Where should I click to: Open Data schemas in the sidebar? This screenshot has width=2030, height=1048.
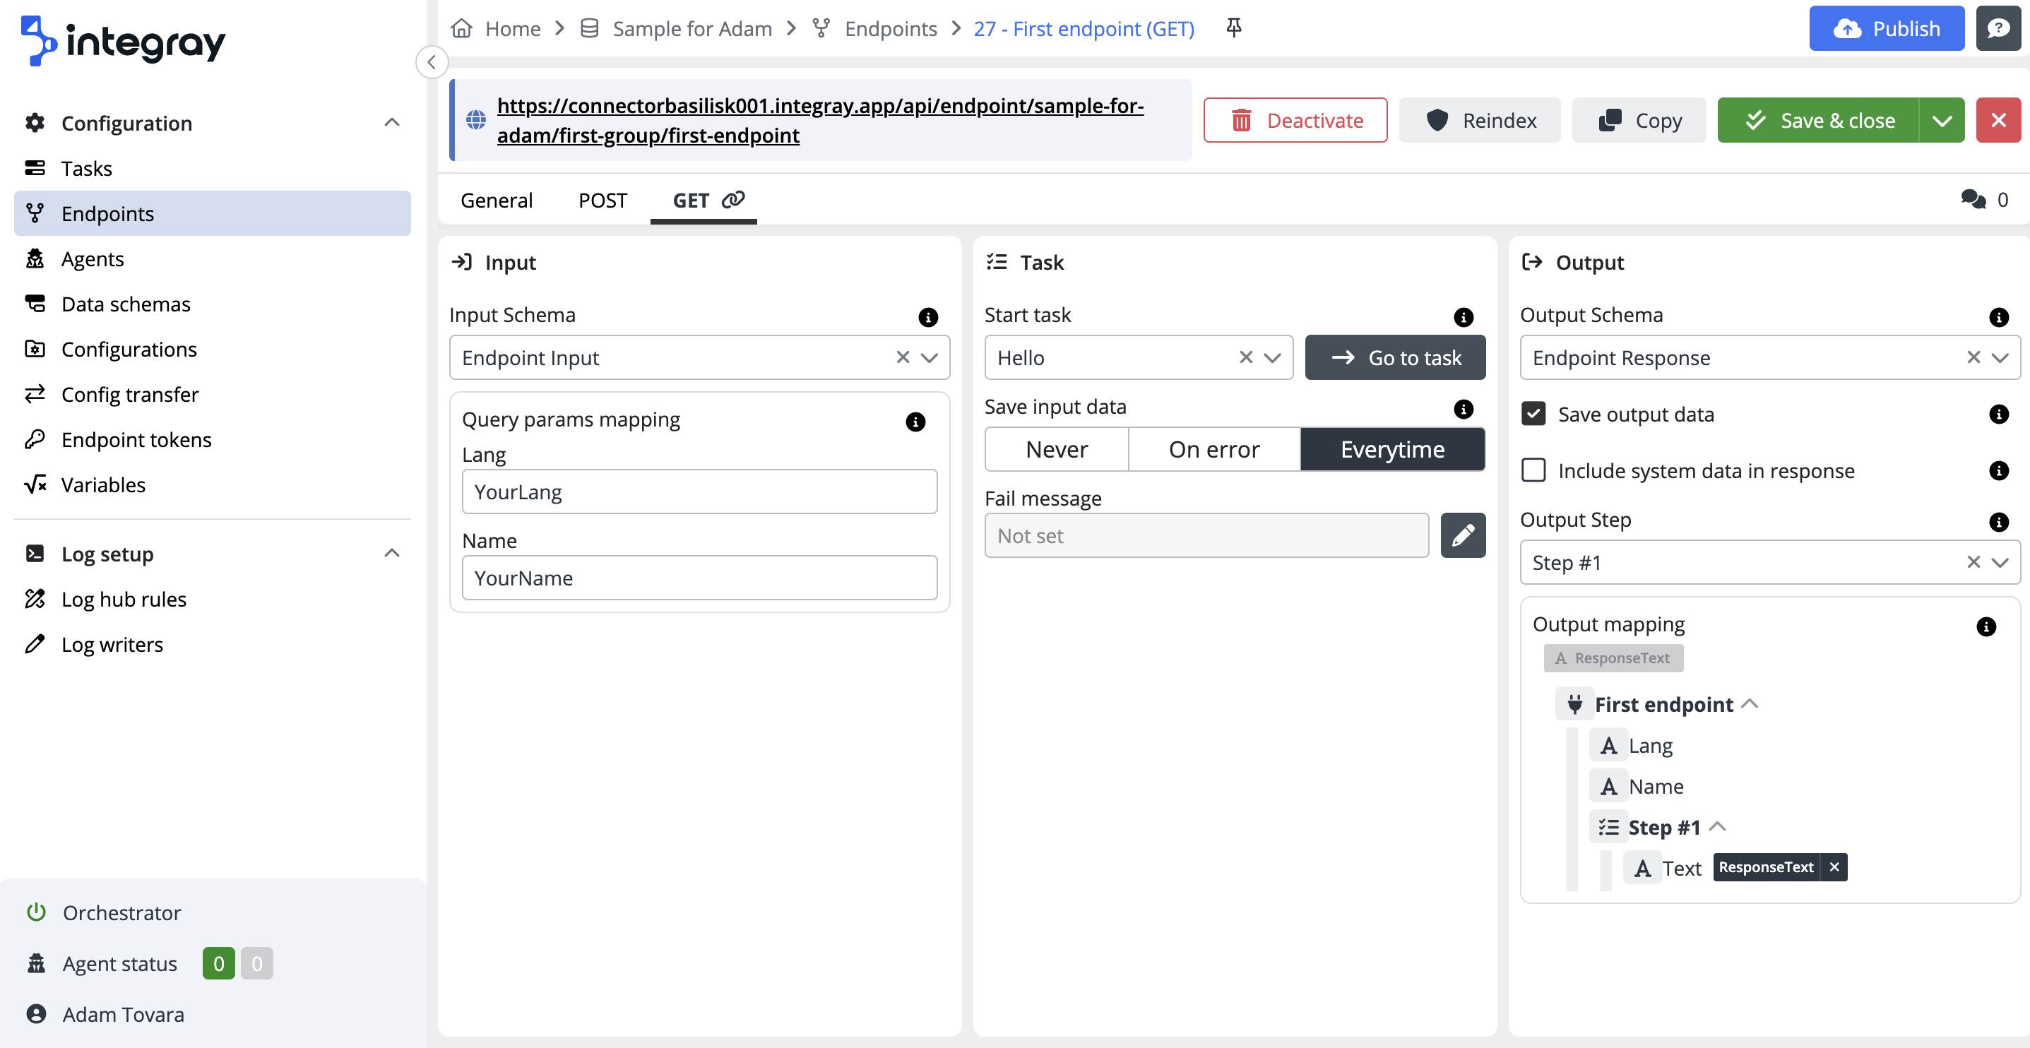[x=126, y=304]
